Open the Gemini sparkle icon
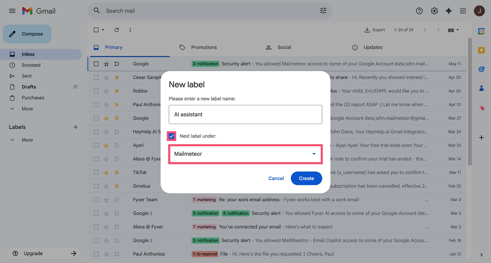 pos(449,11)
